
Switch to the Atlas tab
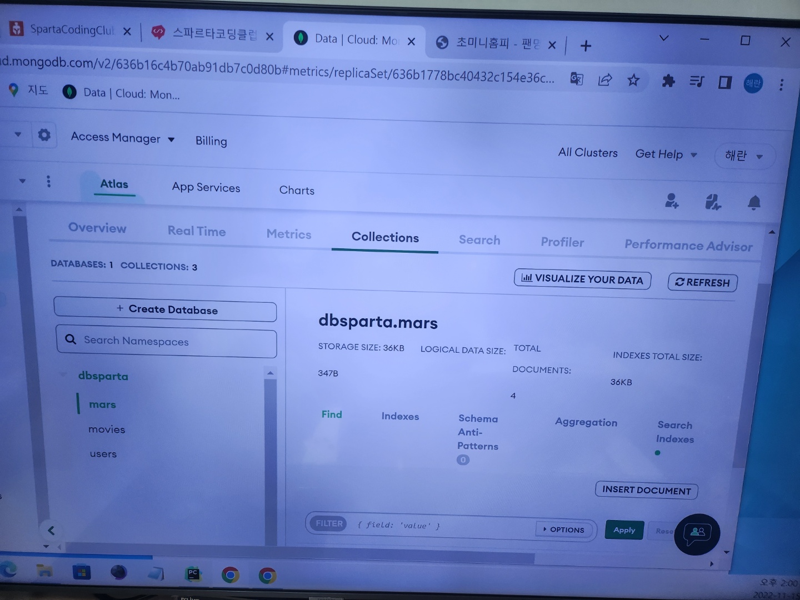[114, 184]
